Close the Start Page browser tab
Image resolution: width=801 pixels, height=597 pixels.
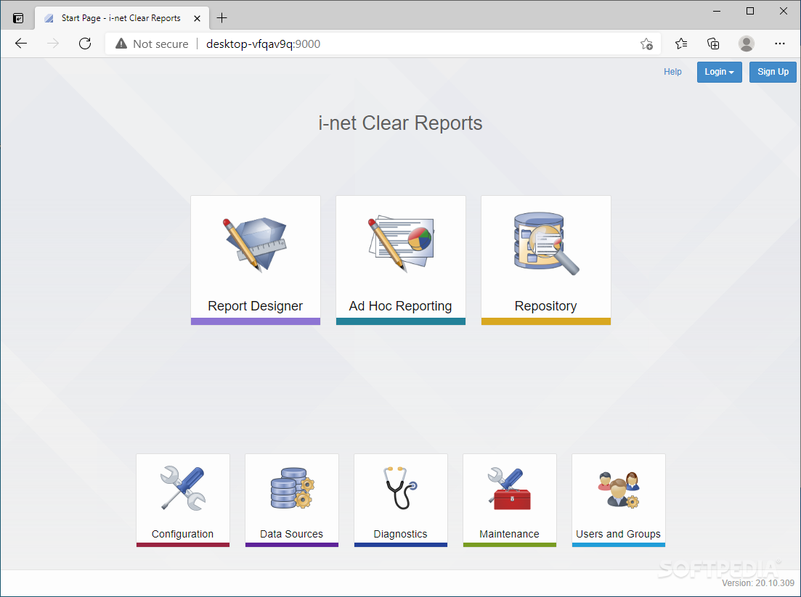(x=198, y=18)
